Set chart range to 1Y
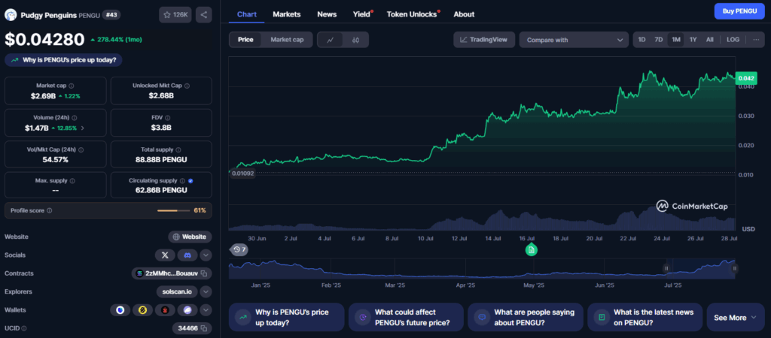Viewport: 771px width, 338px height. (x=693, y=40)
